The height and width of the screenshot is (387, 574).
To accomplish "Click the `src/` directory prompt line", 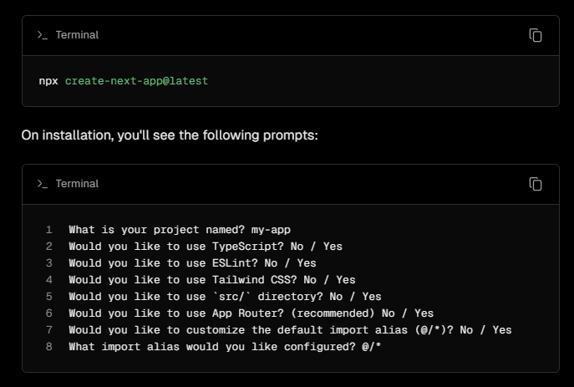I will 225,297.
